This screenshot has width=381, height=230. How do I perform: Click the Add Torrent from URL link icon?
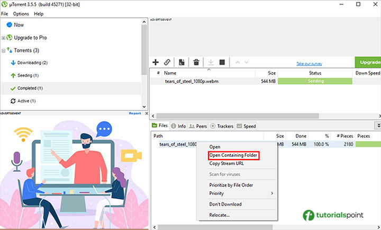167,63
